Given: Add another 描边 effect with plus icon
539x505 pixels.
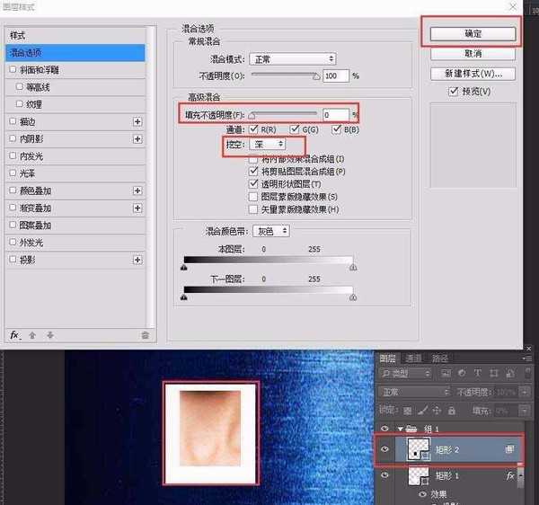Looking at the screenshot, I should click(x=137, y=121).
